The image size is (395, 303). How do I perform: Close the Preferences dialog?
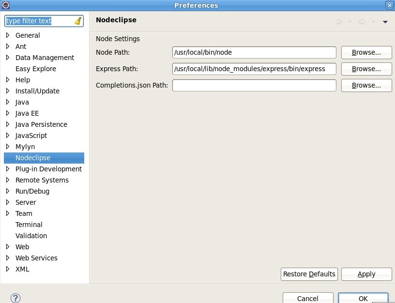(x=389, y=5)
